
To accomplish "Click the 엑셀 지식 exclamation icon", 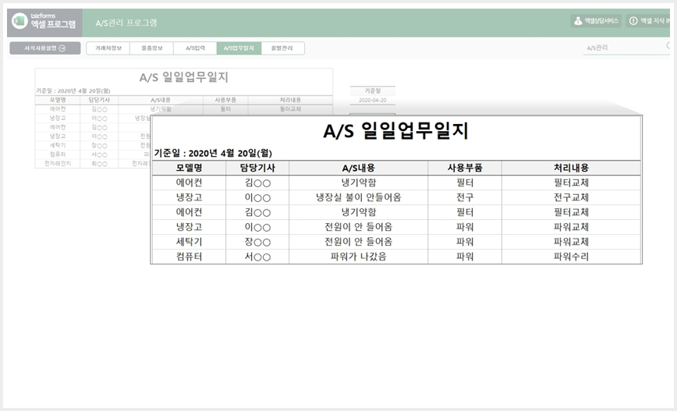I will click(633, 21).
